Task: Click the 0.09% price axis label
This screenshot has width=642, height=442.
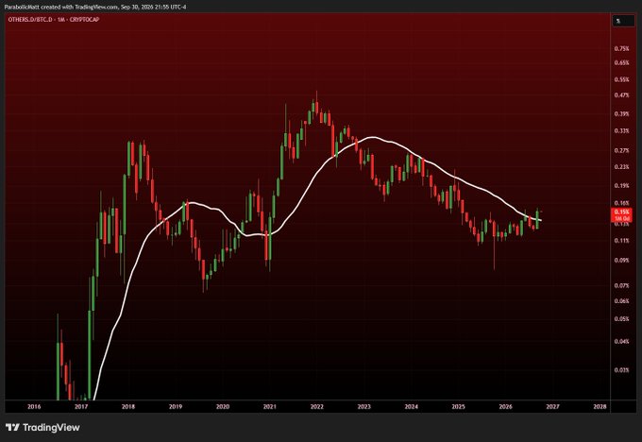Action: point(621,260)
